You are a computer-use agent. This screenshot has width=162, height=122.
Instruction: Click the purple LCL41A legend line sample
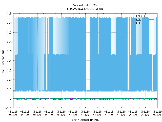[151, 16]
